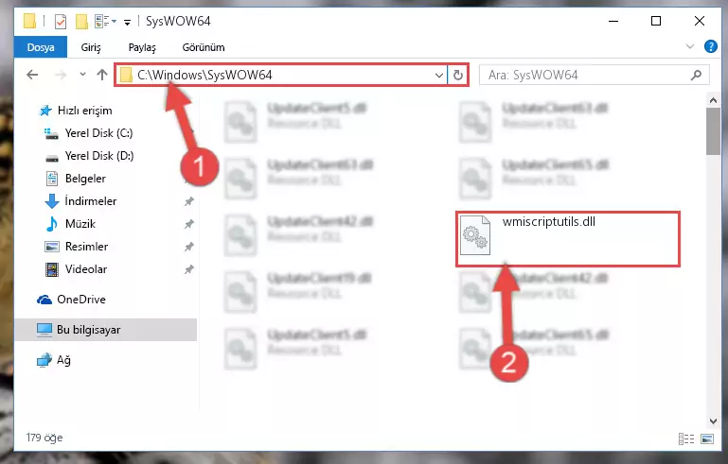This screenshot has width=728, height=464.
Task: Click the search magnifier icon
Action: [696, 75]
